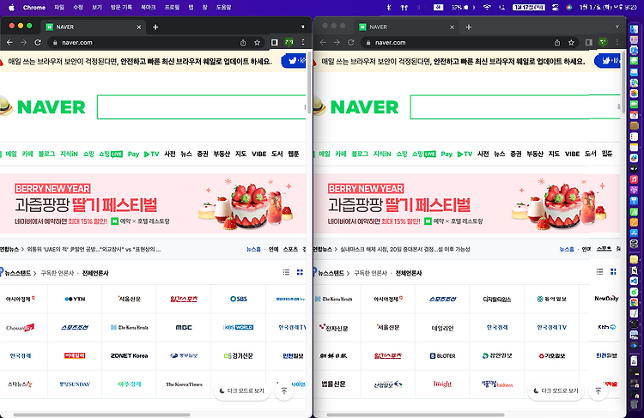This screenshot has width=644, height=418.
Task: Close NAVER tab in left window
Action: (139, 27)
